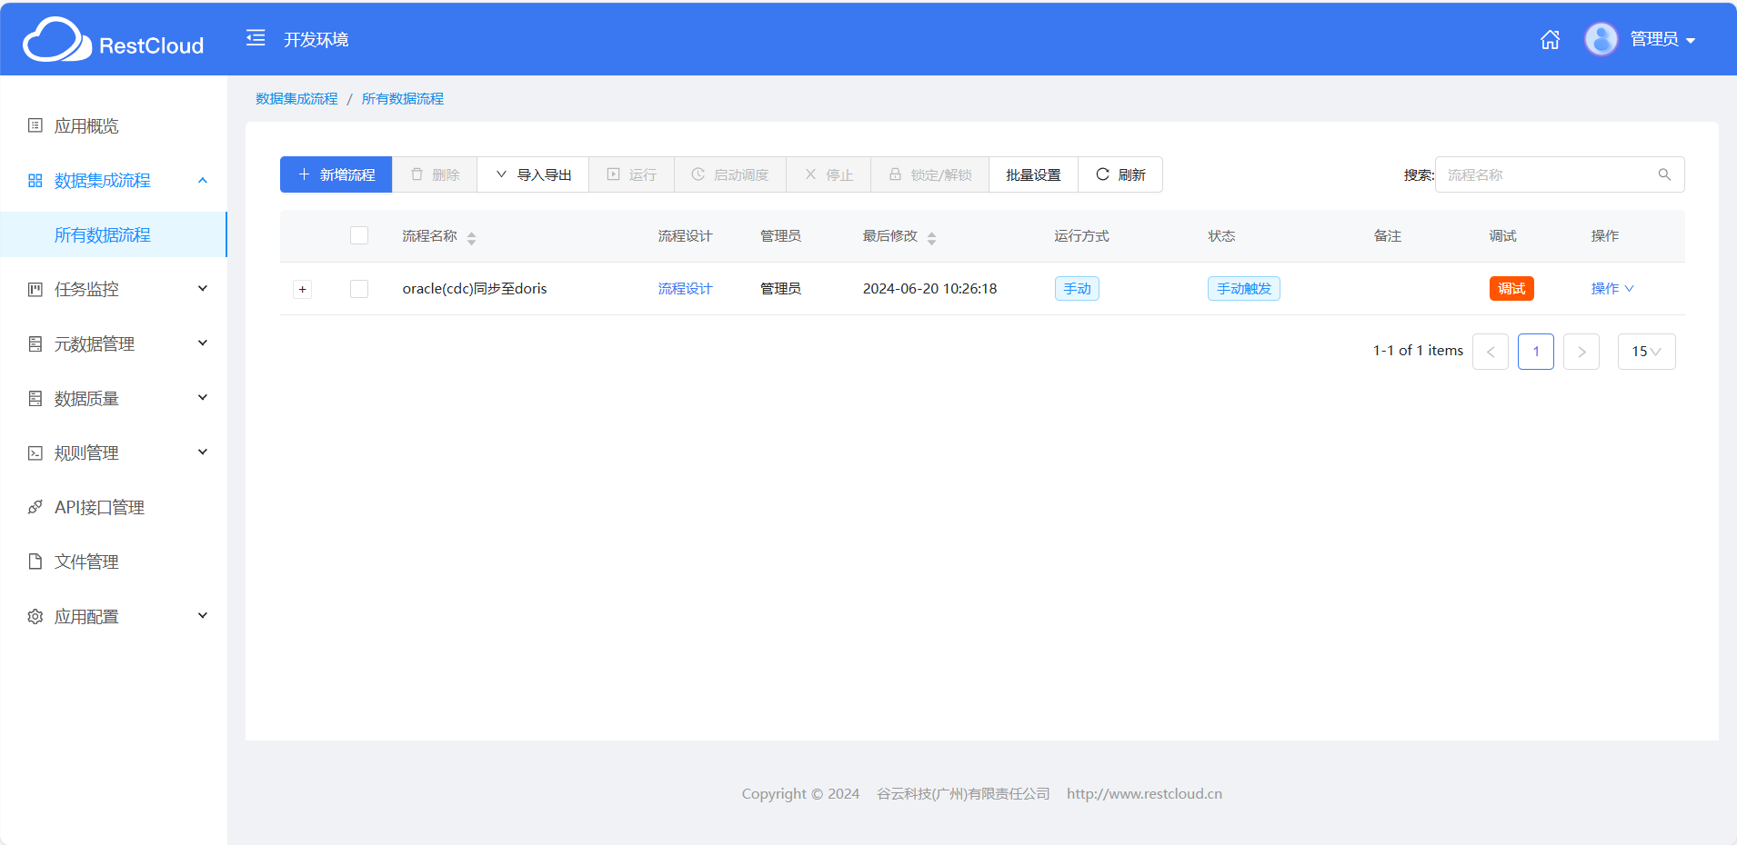Click the 新增流程 button
Viewport: 1737px width, 845px height.
(x=336, y=174)
